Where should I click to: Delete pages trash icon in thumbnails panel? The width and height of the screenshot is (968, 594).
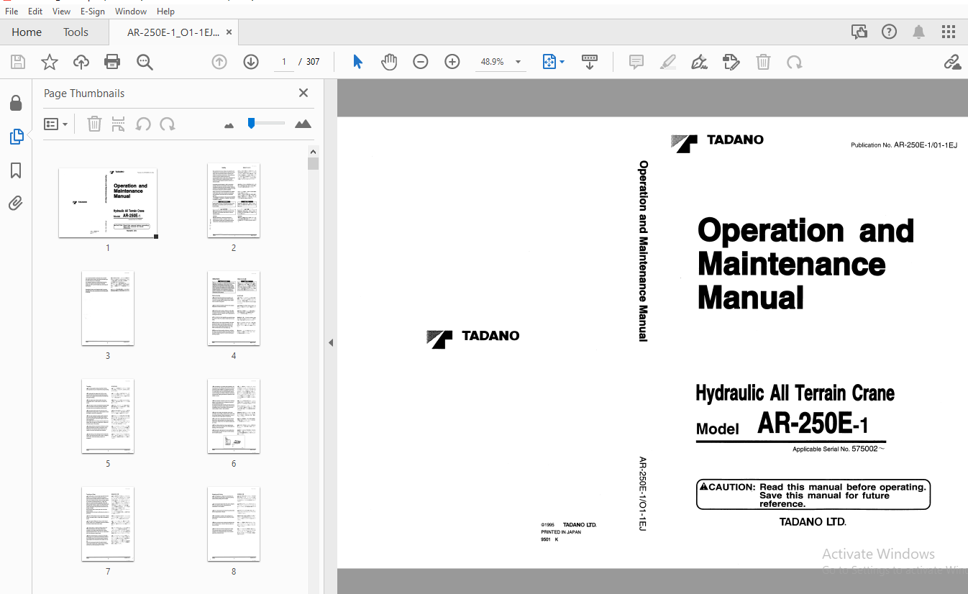click(x=94, y=124)
